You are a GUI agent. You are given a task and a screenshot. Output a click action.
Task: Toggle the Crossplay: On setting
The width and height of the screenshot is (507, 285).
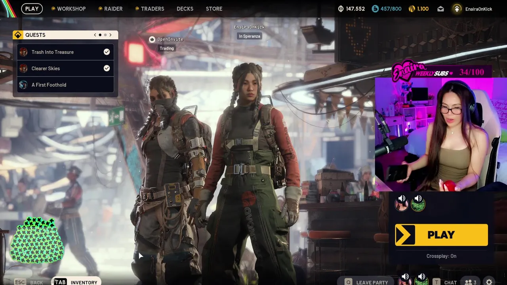click(441, 256)
